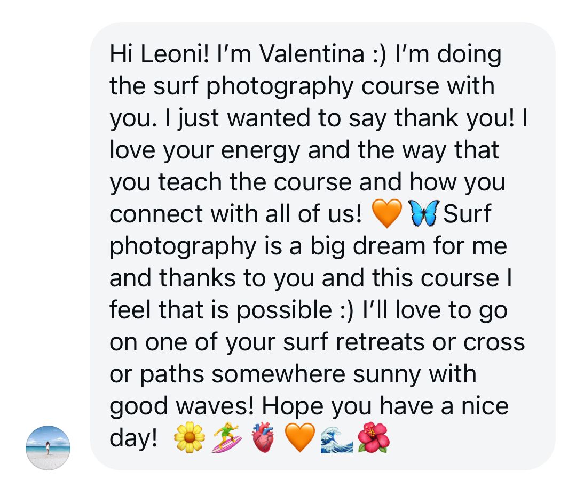Click the orange heart after "all of us!"

[386, 213]
